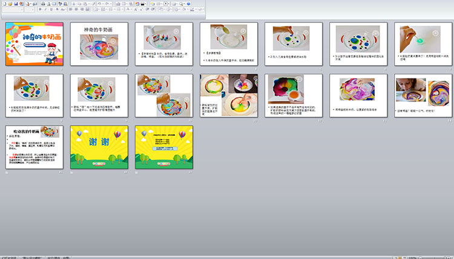Toggle Strikethrough formatting
The image size is (454, 259).
tap(57, 10)
